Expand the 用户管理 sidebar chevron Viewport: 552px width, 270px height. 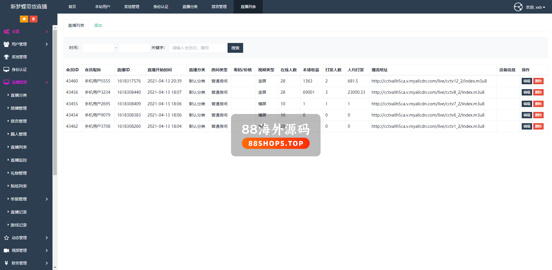click(47, 44)
